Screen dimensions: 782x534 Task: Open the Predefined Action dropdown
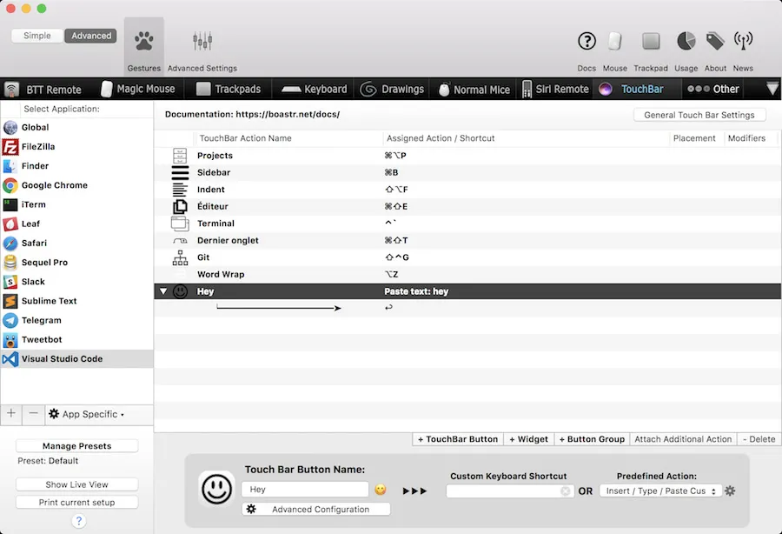click(660, 491)
